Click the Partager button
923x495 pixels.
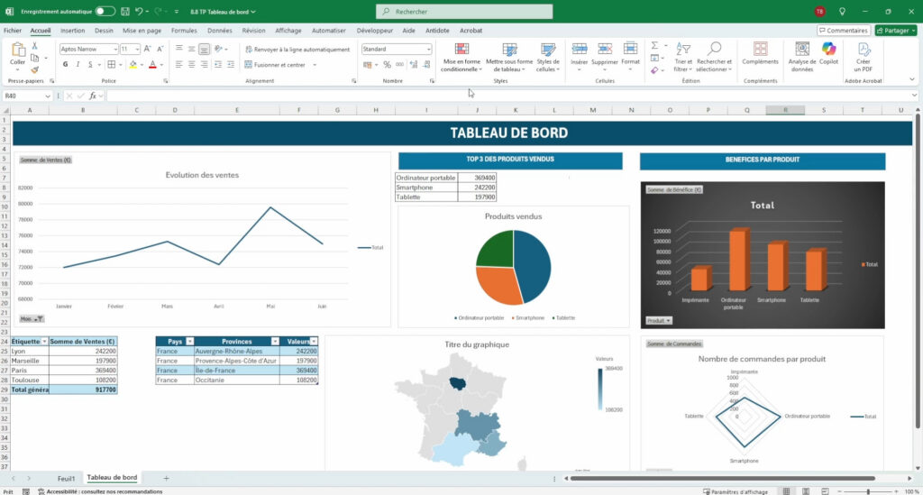(894, 30)
